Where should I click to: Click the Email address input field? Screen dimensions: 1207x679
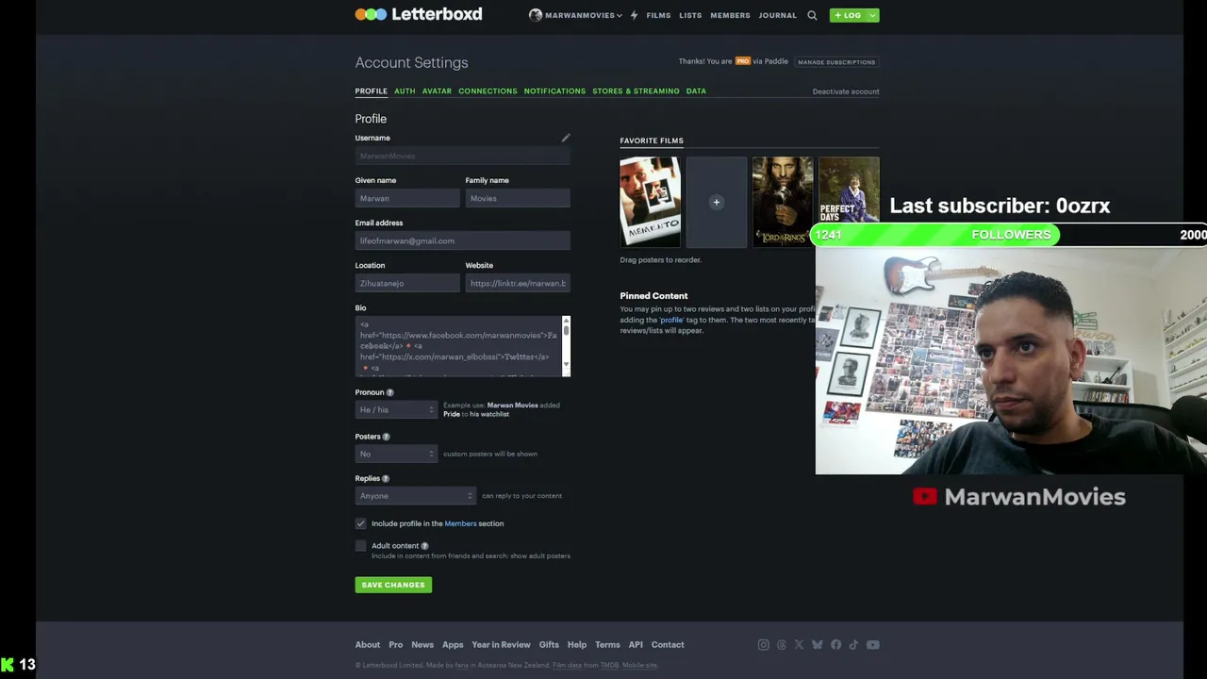[x=463, y=240]
